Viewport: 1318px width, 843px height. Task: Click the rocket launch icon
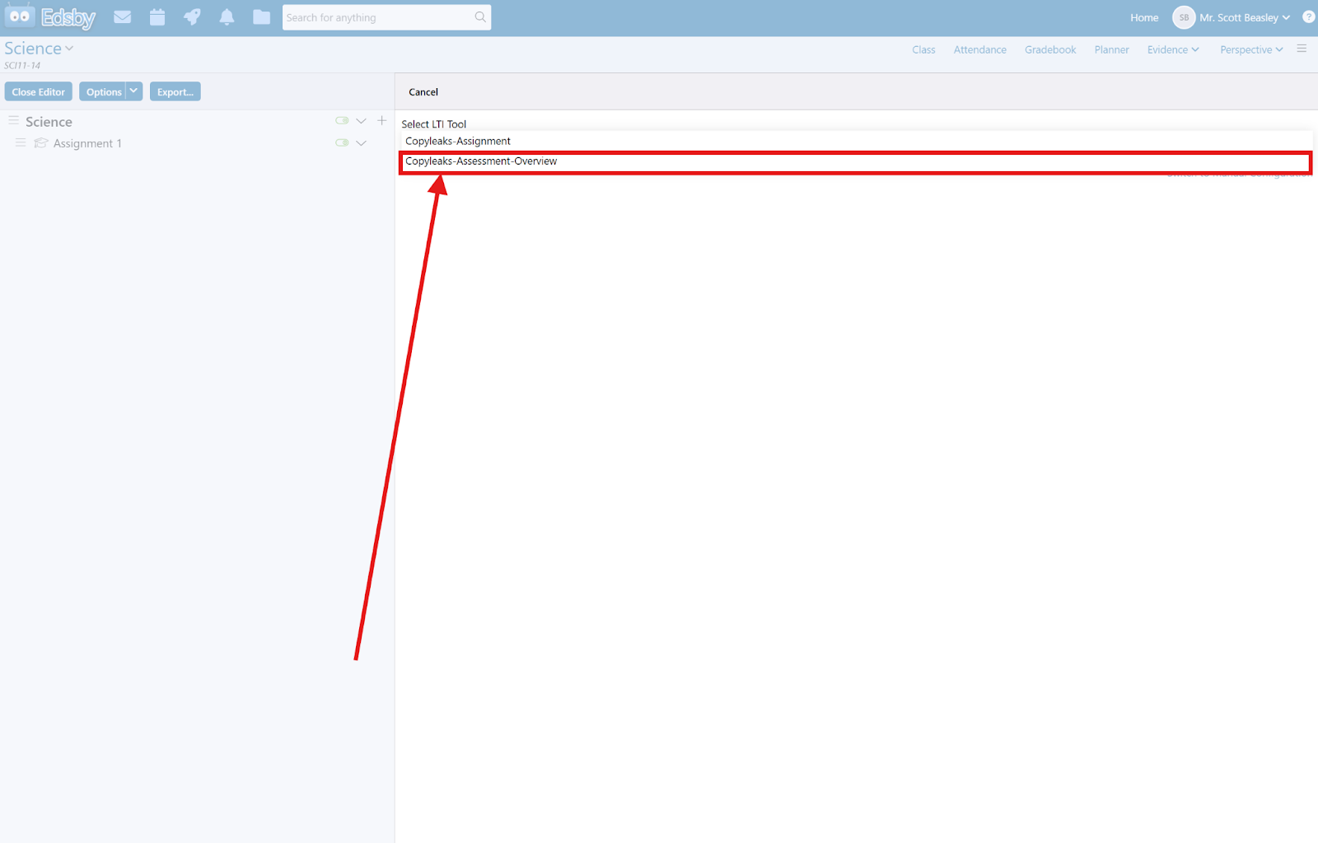(192, 17)
